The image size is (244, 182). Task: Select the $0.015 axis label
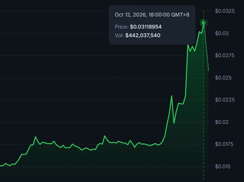click(x=223, y=167)
